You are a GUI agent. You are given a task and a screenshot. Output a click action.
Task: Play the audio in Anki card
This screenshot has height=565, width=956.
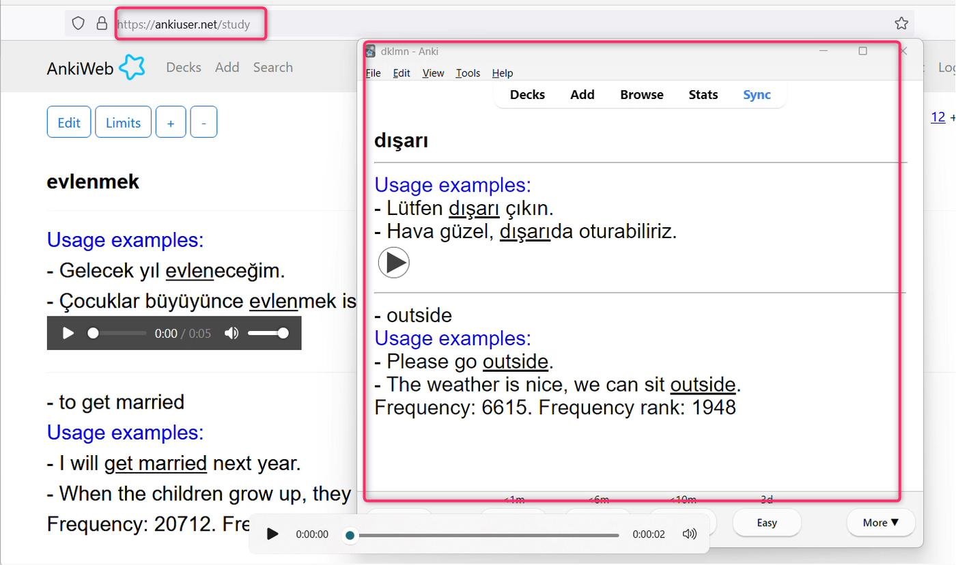point(393,263)
